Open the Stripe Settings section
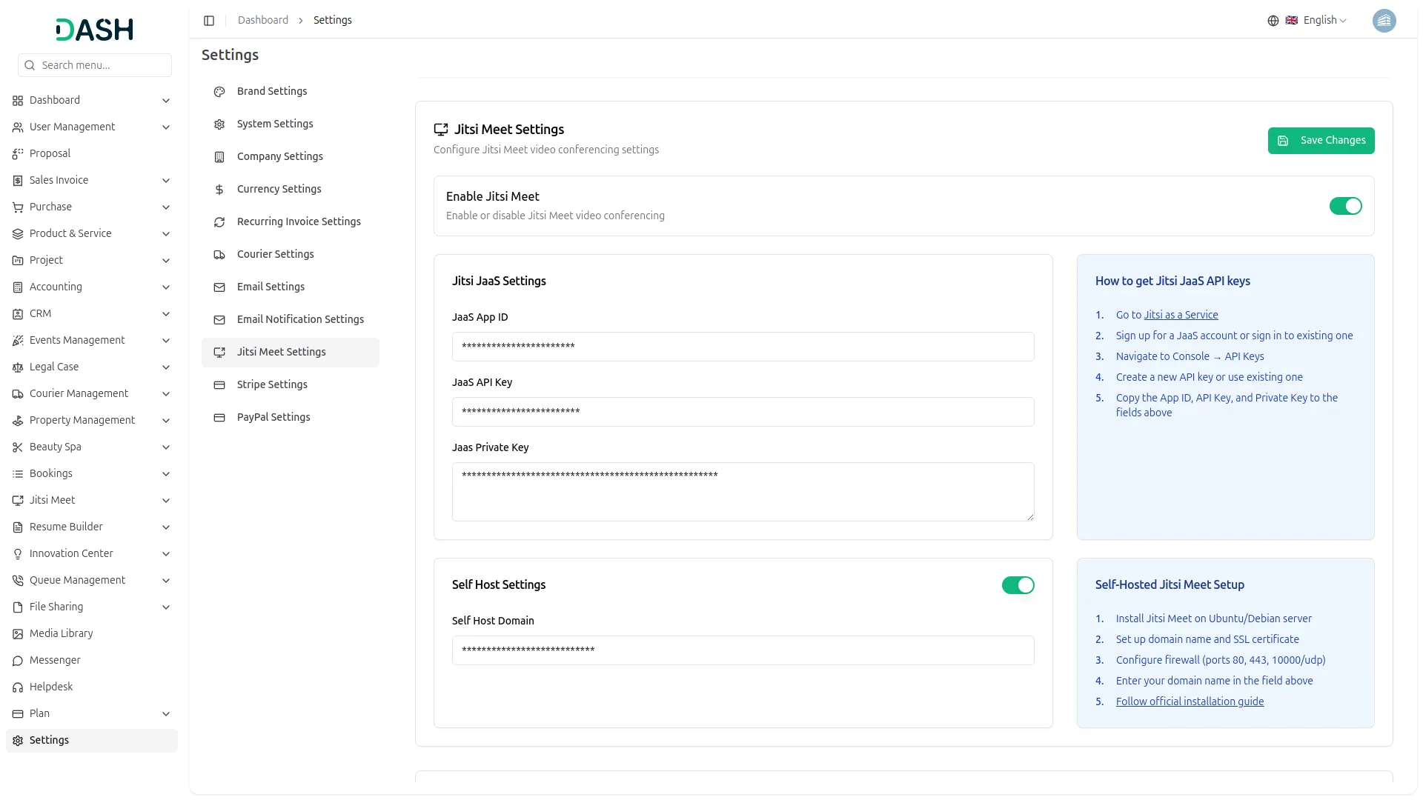The height and width of the screenshot is (800, 1423). pos(272,384)
